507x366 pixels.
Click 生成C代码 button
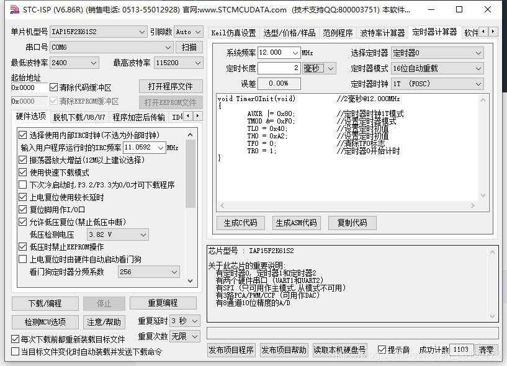tap(240, 223)
